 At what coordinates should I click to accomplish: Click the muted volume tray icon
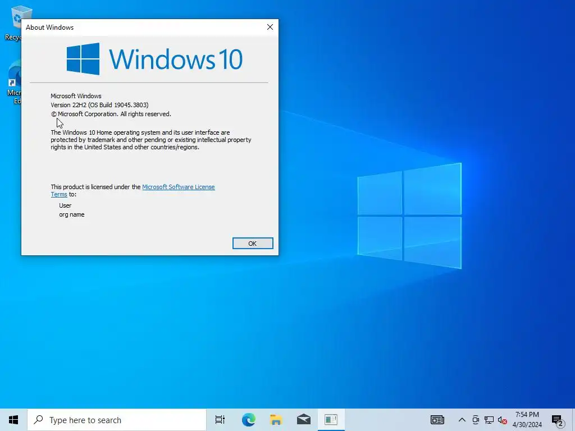[x=503, y=420]
